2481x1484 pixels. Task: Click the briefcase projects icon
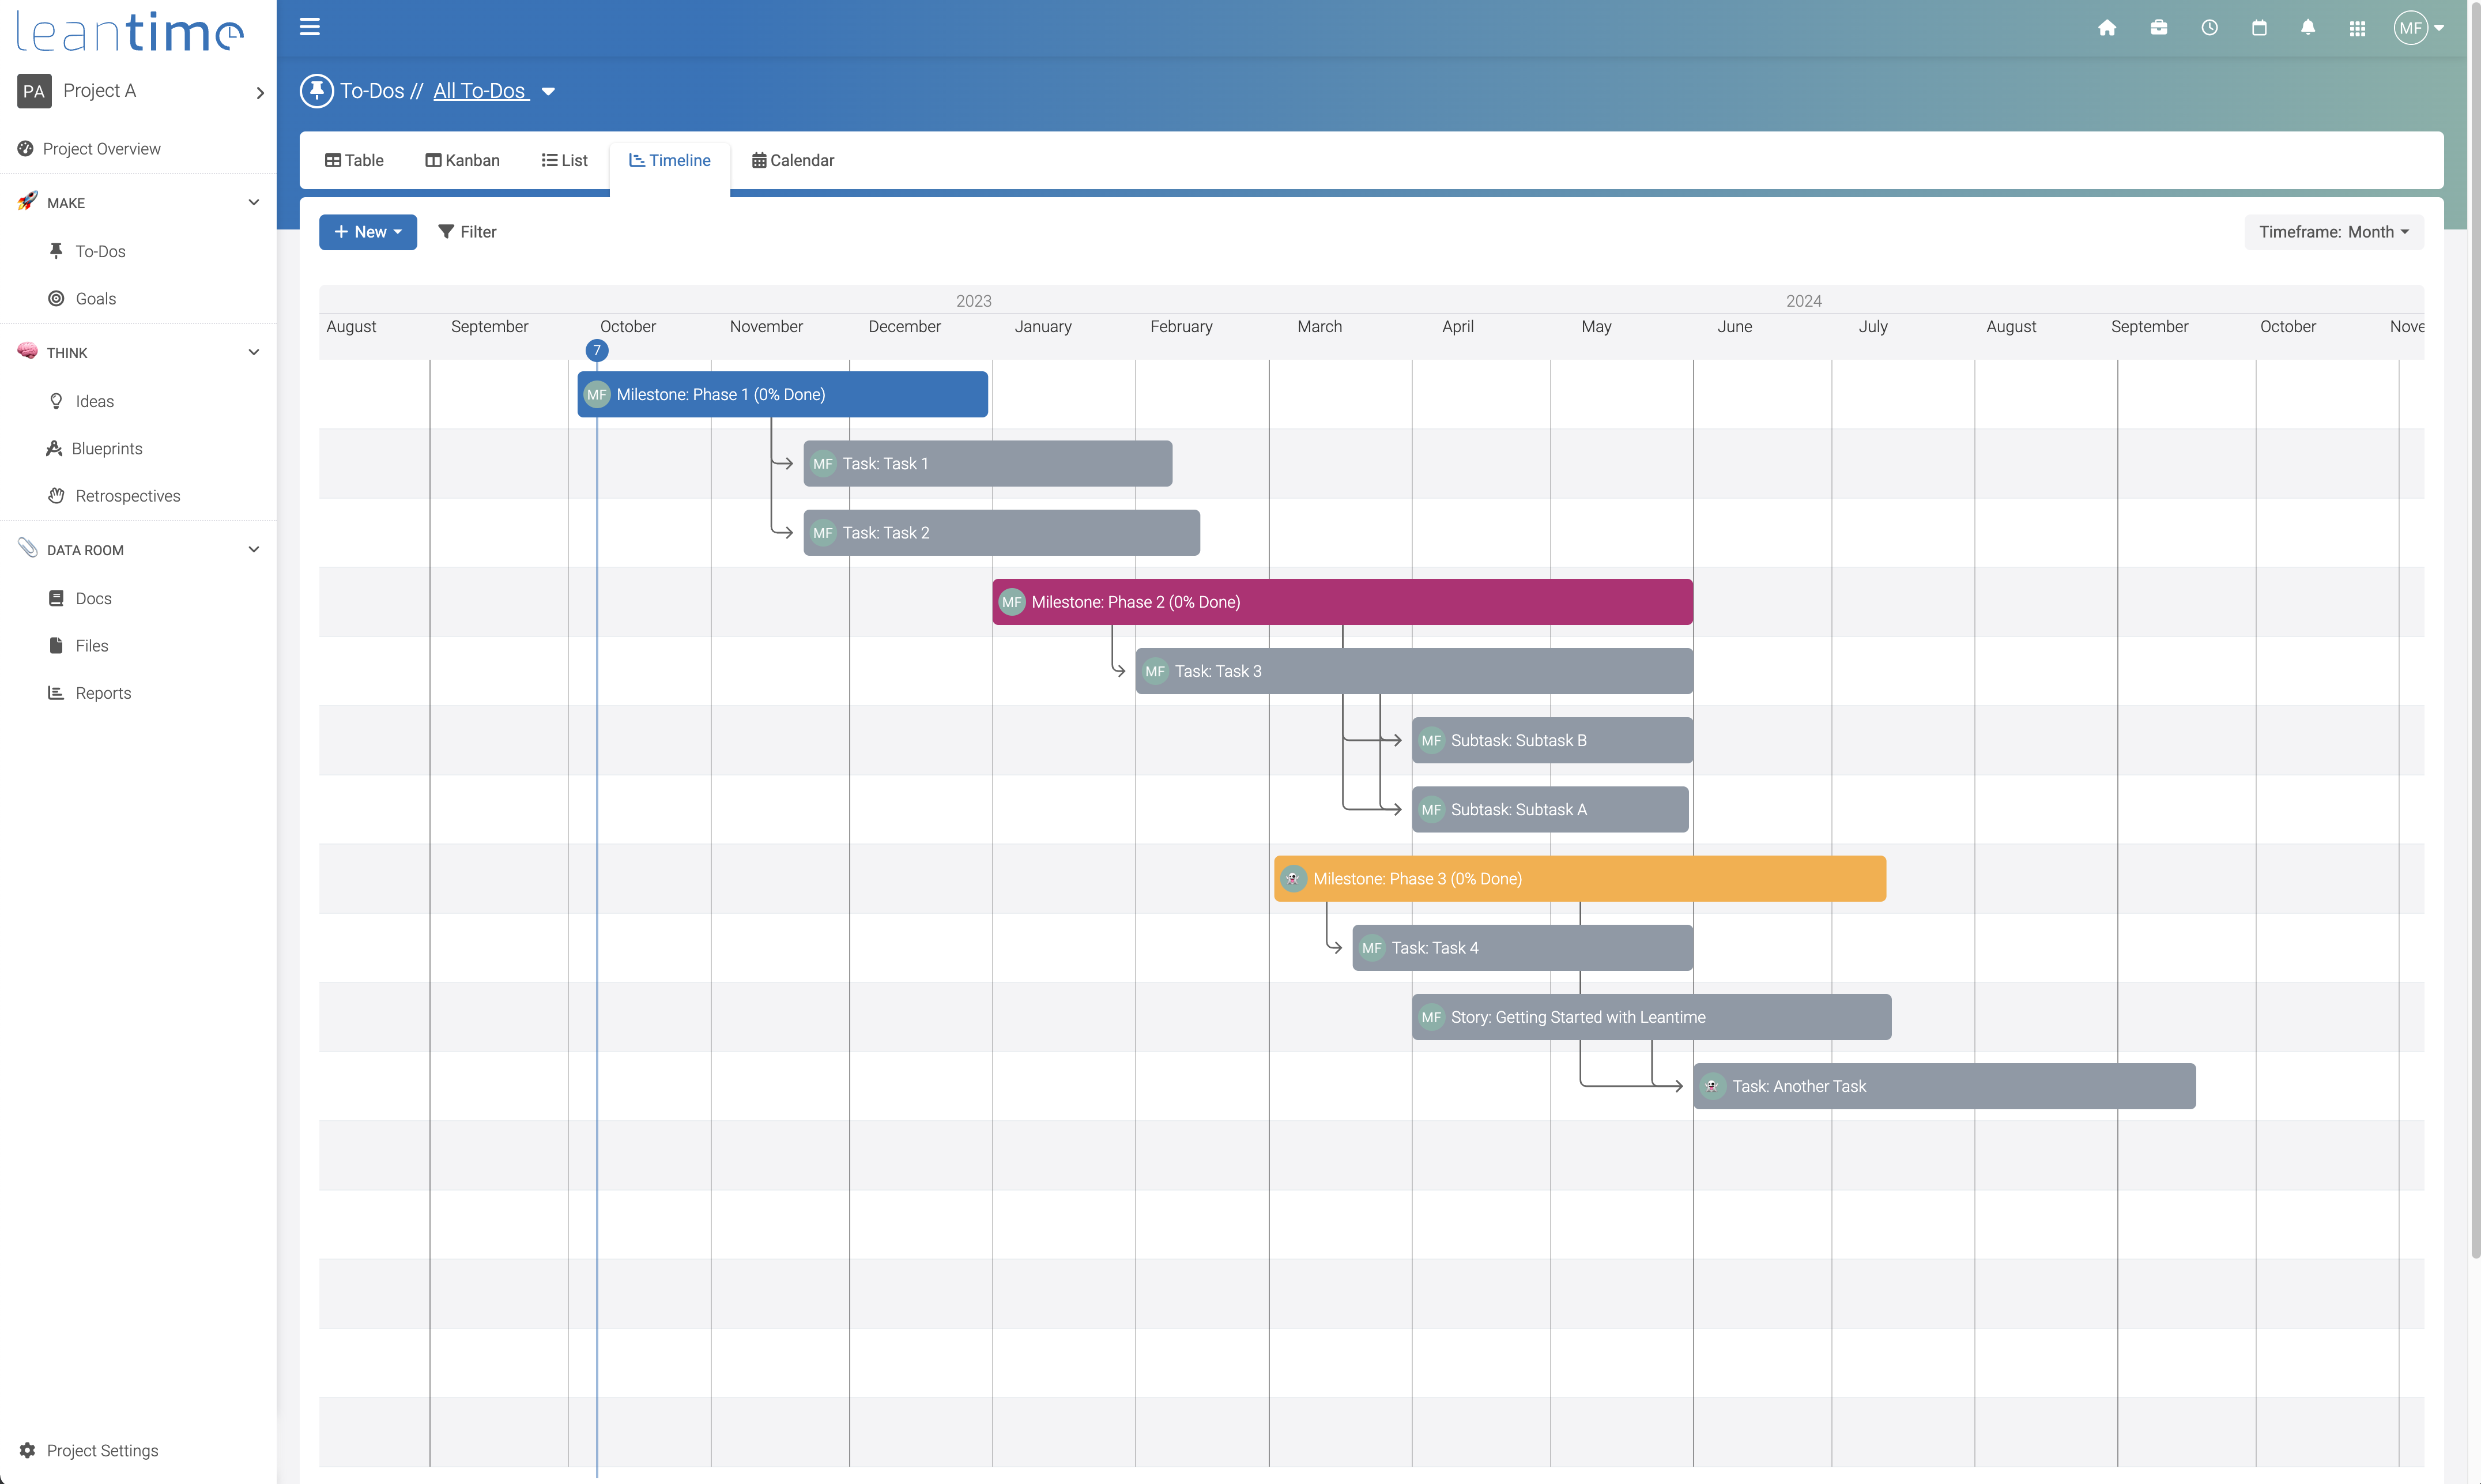point(2158,28)
